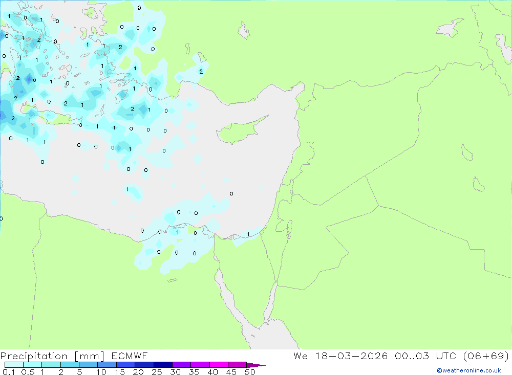Click the 5–10 mm legend color swatch
The height and width of the screenshot is (375, 512).
(89, 365)
